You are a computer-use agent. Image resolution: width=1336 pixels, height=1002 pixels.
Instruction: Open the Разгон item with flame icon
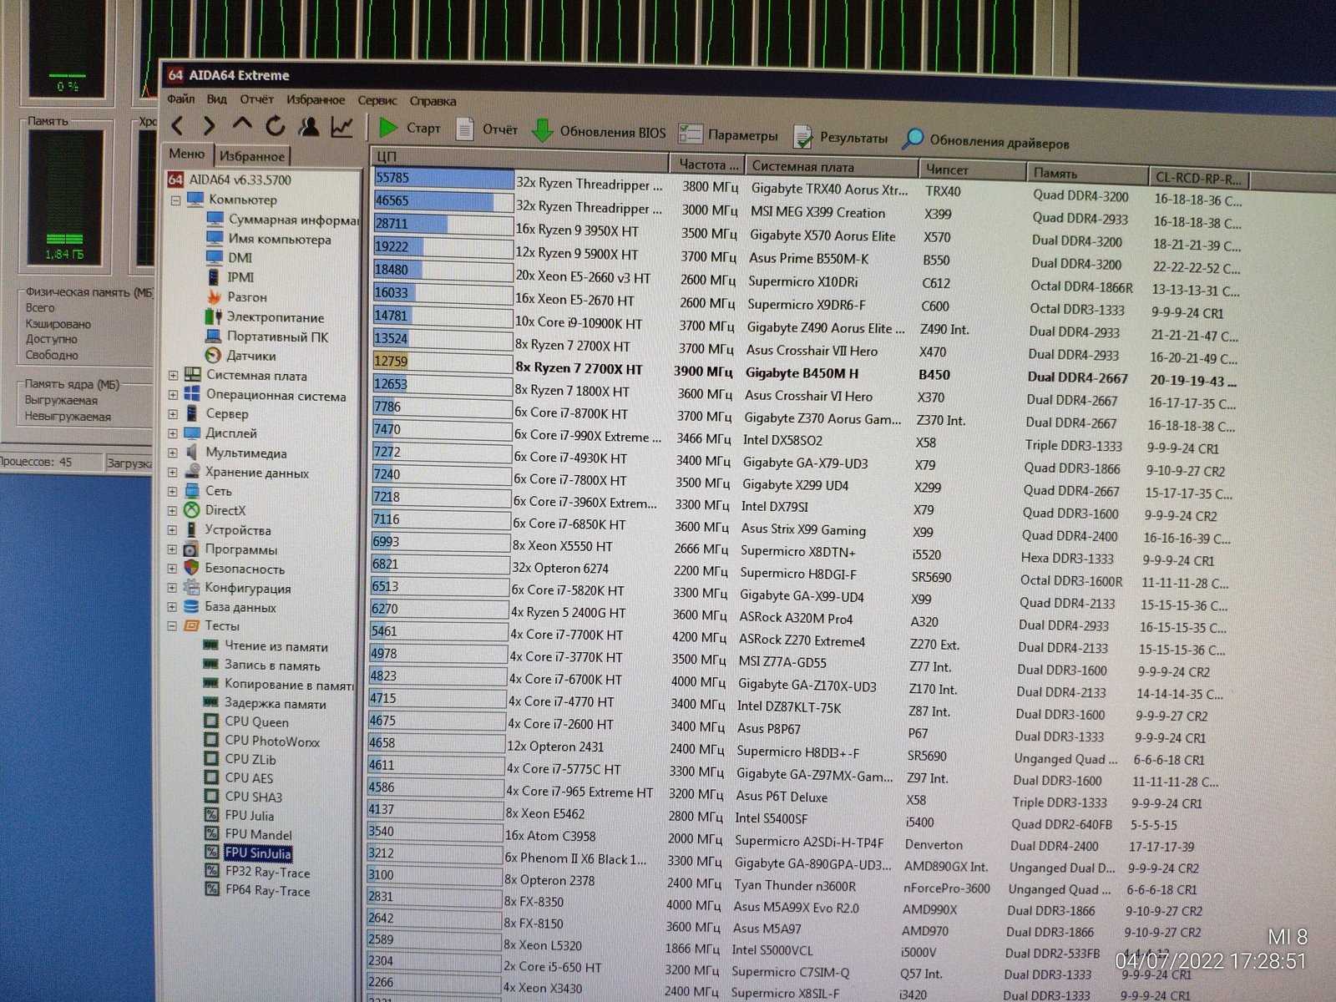pyautogui.click(x=237, y=296)
